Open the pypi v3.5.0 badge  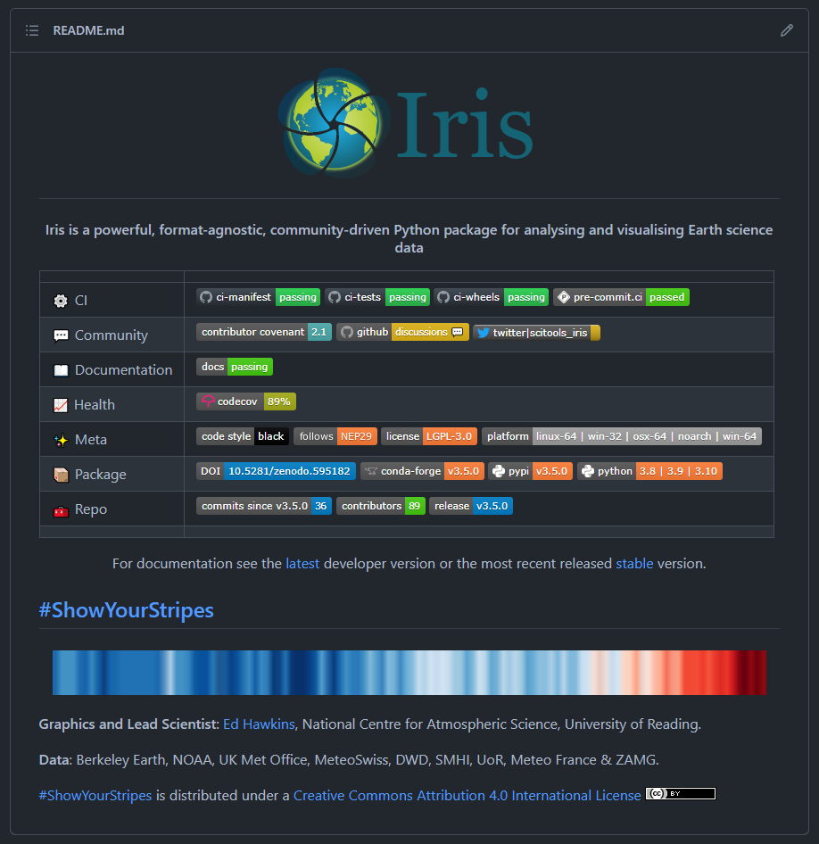coord(531,471)
